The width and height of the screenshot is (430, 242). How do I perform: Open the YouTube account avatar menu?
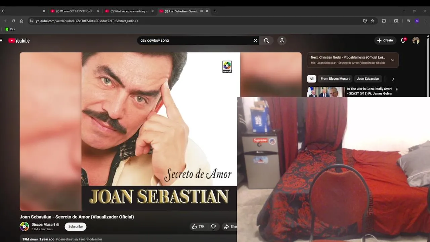click(x=416, y=41)
